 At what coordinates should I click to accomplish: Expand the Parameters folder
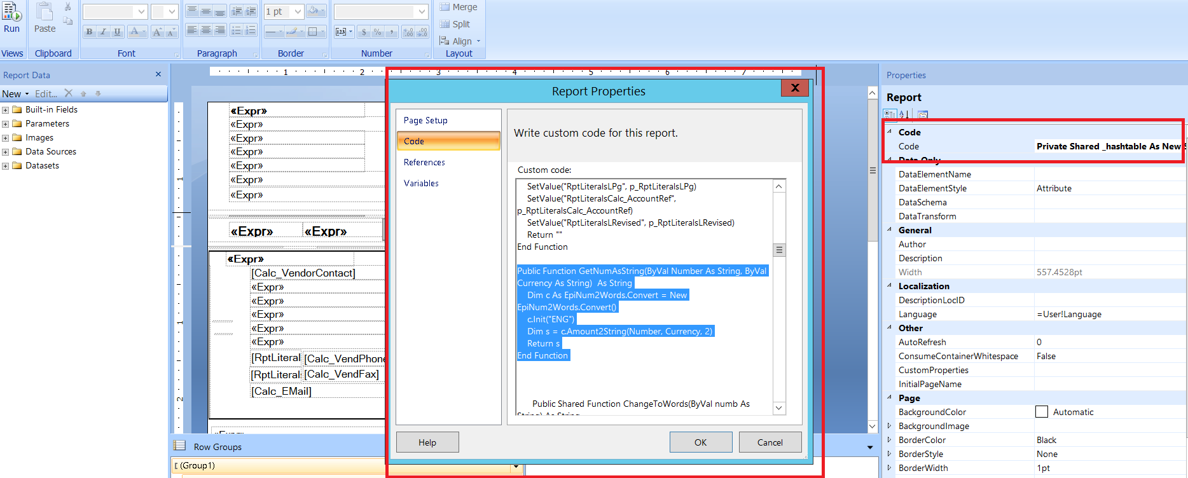6,124
